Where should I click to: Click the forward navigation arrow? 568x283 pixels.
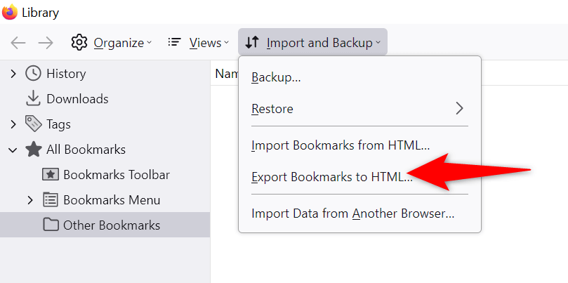pos(46,43)
